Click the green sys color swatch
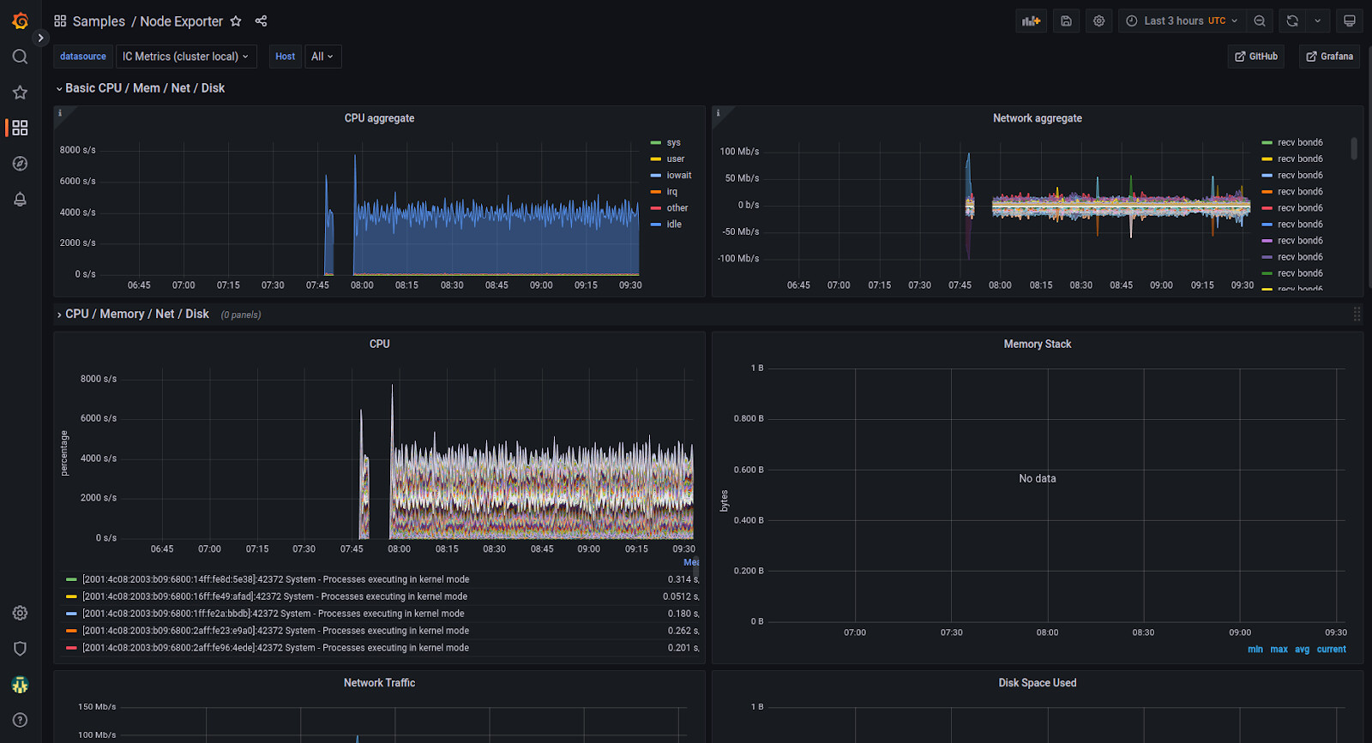The image size is (1372, 743). coord(656,142)
